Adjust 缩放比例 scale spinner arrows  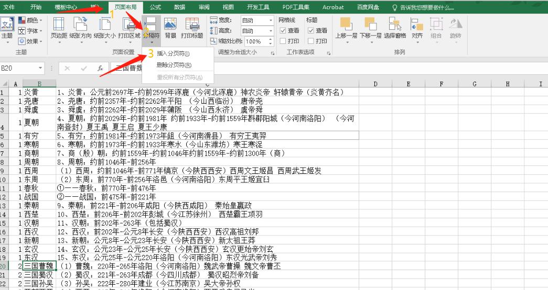[271, 41]
